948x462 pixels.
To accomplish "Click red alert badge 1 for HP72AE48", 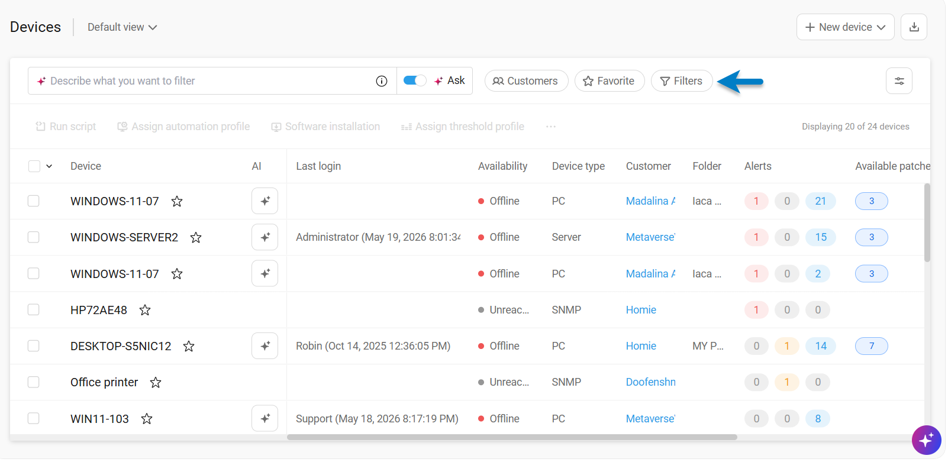I will pyautogui.click(x=756, y=310).
